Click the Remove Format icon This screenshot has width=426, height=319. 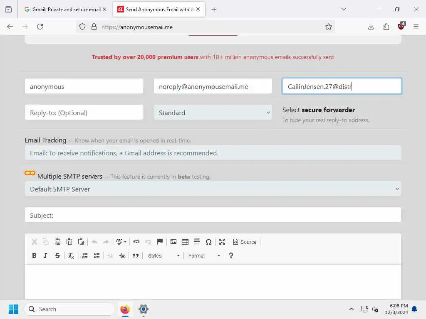pos(71,255)
